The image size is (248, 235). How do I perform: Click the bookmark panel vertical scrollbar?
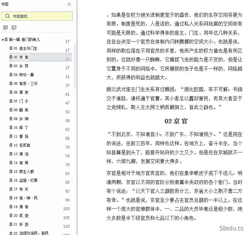pyautogui.click(x=75, y=66)
